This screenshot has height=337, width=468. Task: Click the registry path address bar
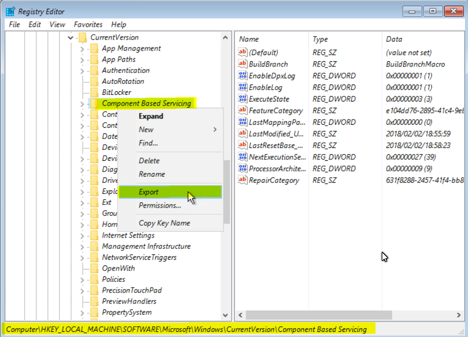pyautogui.click(x=186, y=329)
